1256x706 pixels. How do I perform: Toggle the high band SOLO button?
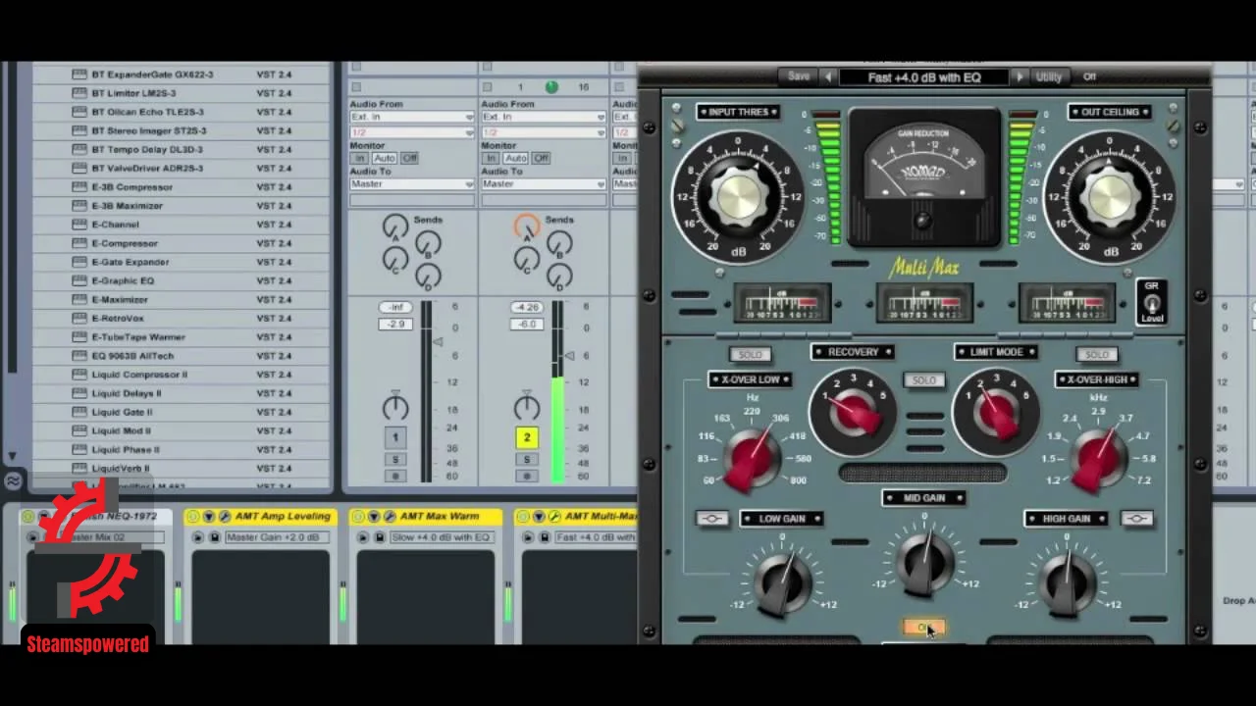click(1097, 354)
